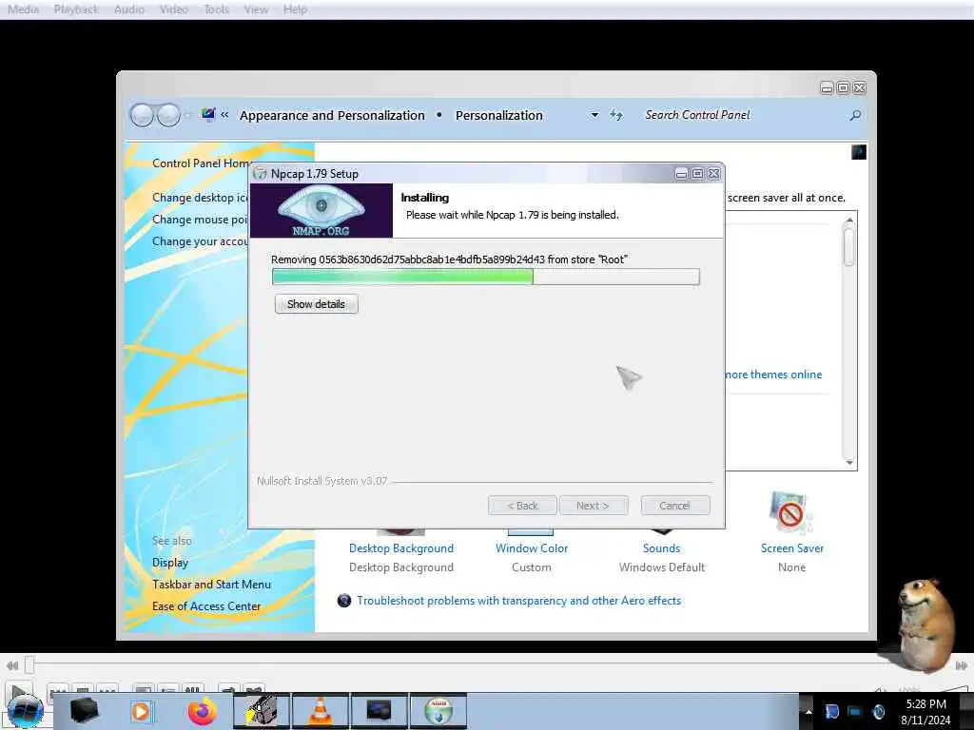Open VLC Help menu
This screenshot has width=974, height=730.
coord(295,10)
